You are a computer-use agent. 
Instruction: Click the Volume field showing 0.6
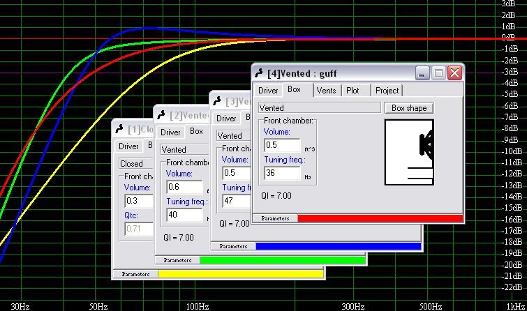[184, 187]
